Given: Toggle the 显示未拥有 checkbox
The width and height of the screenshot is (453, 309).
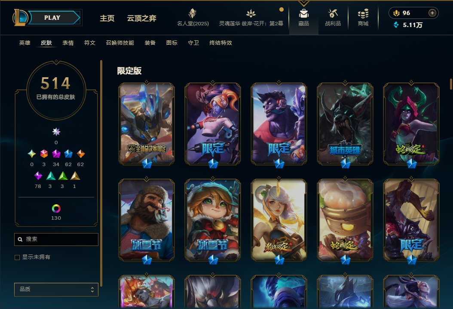Looking at the screenshot, I should pyautogui.click(x=17, y=257).
